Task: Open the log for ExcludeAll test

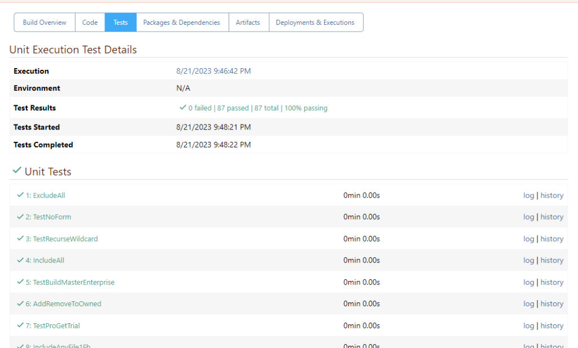Action: pos(528,195)
